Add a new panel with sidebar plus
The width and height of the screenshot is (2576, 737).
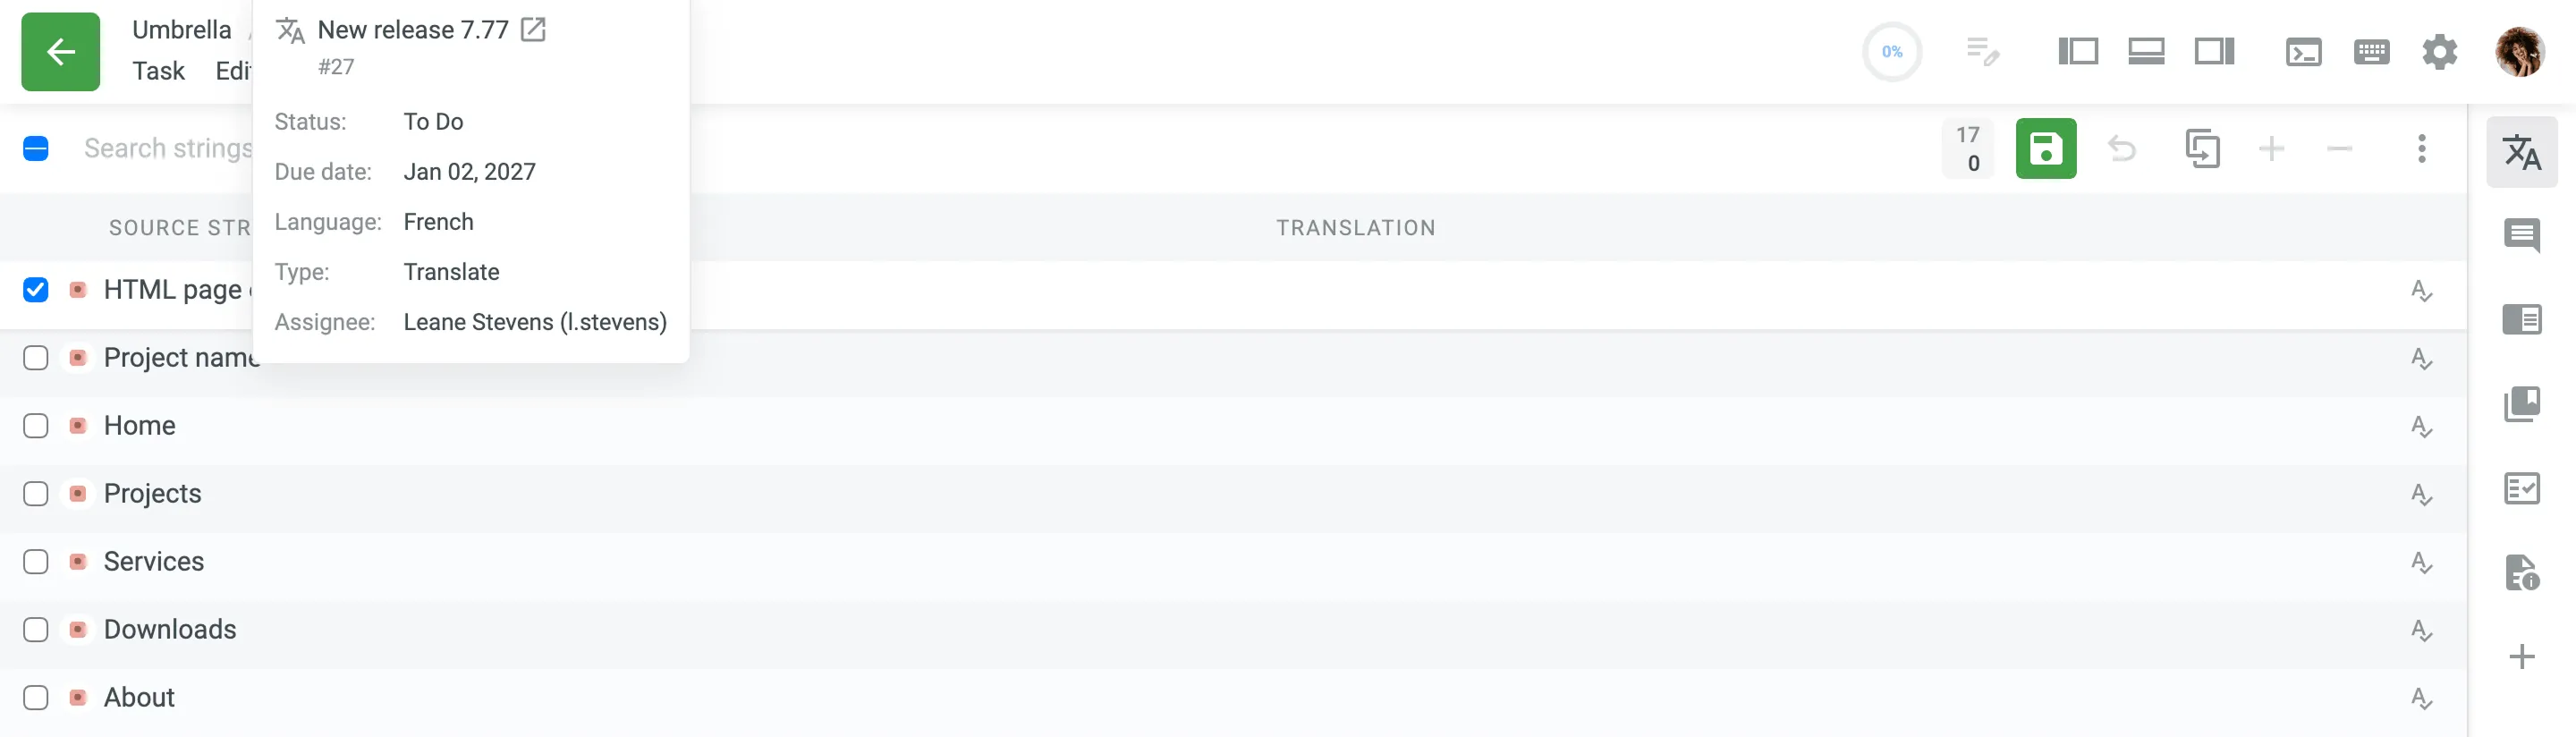2521,657
